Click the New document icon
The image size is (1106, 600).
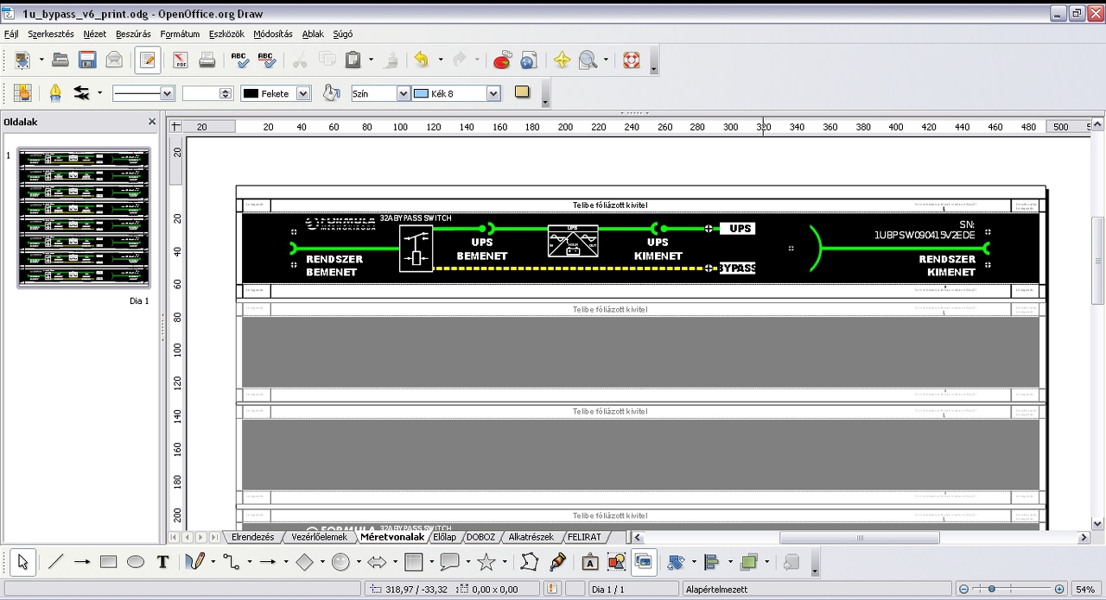[22, 60]
